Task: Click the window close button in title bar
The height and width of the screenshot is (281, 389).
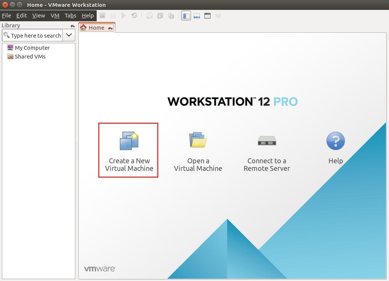Action: pos(5,5)
